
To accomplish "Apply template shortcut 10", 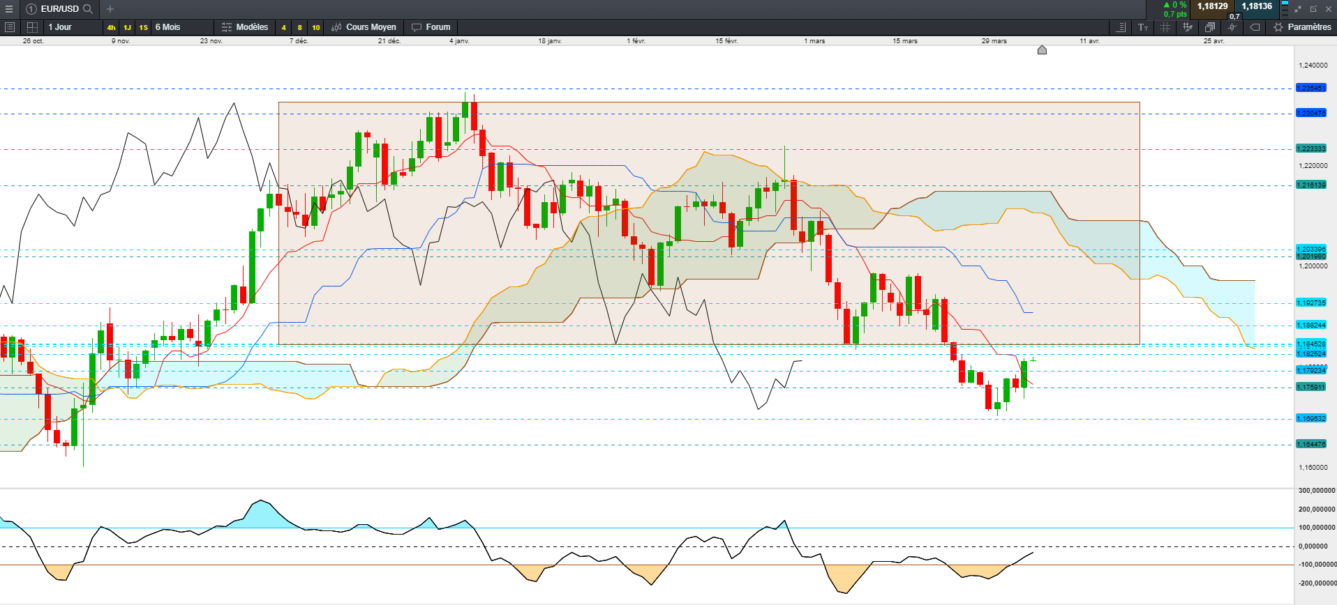I will coord(316,28).
